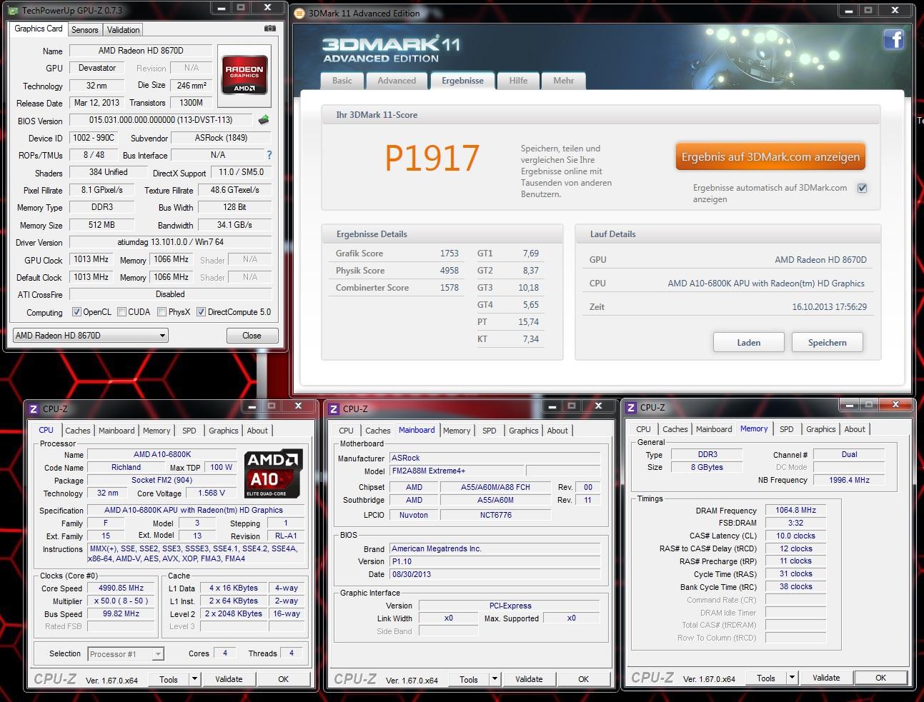The width and height of the screenshot is (924, 702).
Task: Open the AMD Radeon HD 8670D GPU dropdown
Action: click(90, 335)
